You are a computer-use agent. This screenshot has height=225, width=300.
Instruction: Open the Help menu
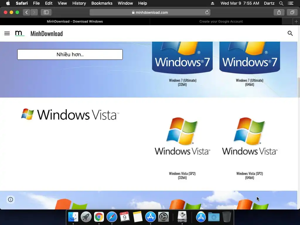[143, 3]
